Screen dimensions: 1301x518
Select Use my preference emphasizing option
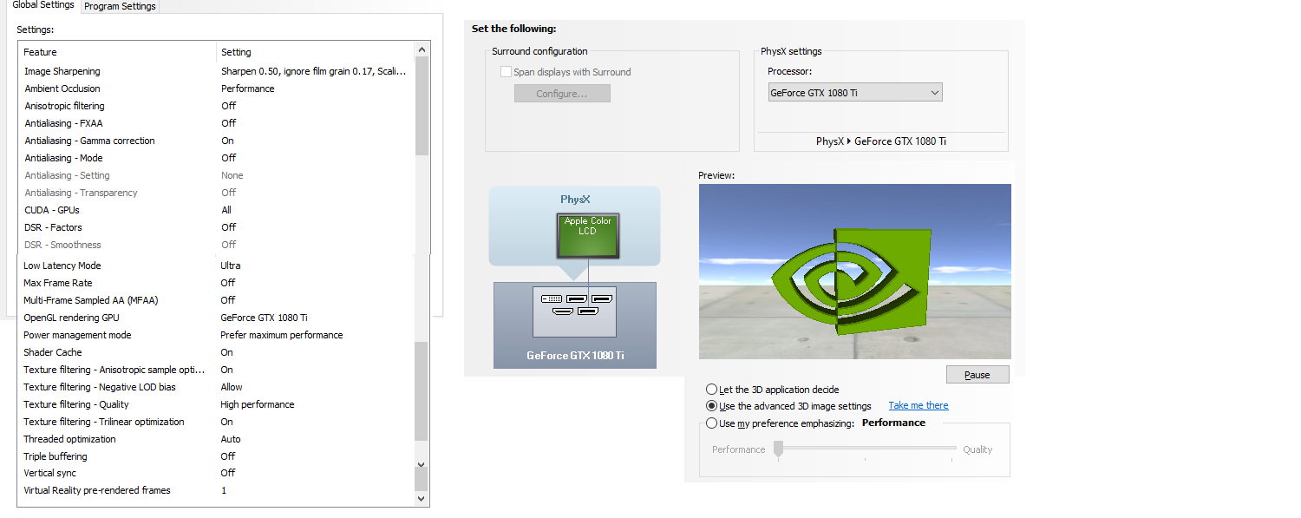712,423
